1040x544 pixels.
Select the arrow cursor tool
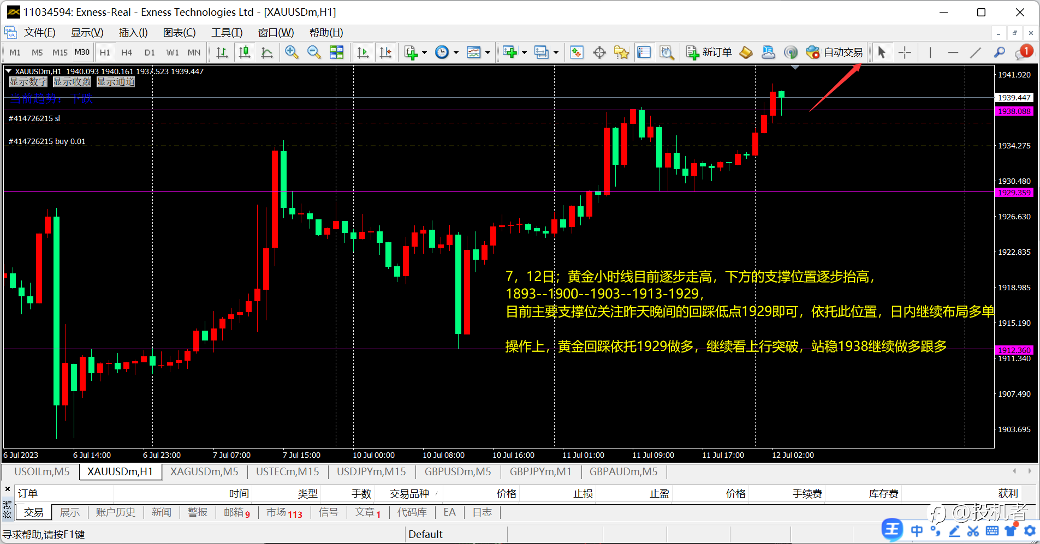[x=882, y=52]
